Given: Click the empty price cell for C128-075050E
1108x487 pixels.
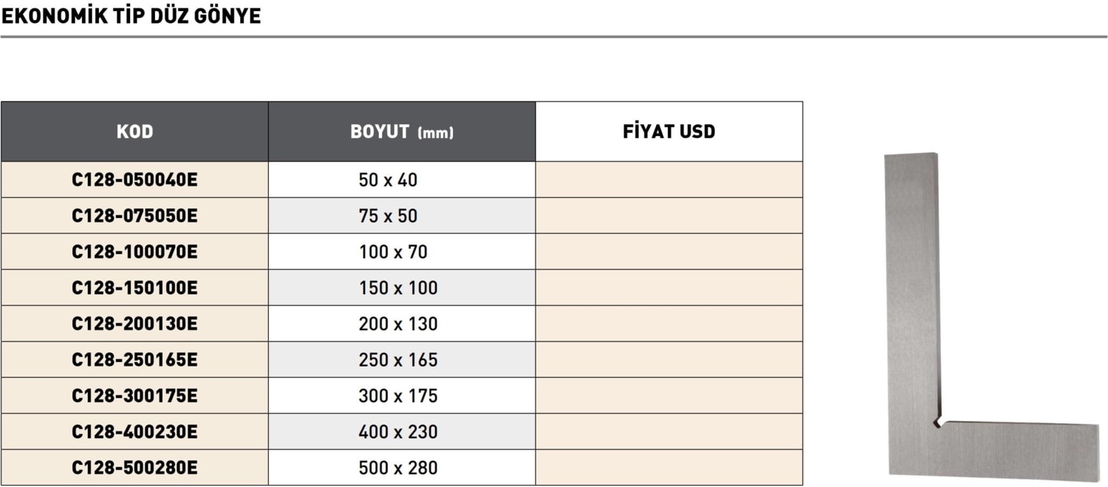Looking at the screenshot, I should point(668,216).
